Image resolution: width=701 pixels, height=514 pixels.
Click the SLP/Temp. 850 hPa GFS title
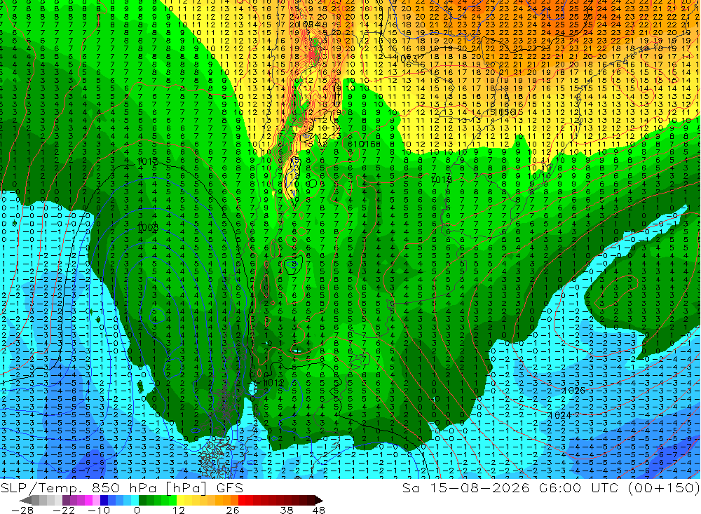(x=122, y=487)
